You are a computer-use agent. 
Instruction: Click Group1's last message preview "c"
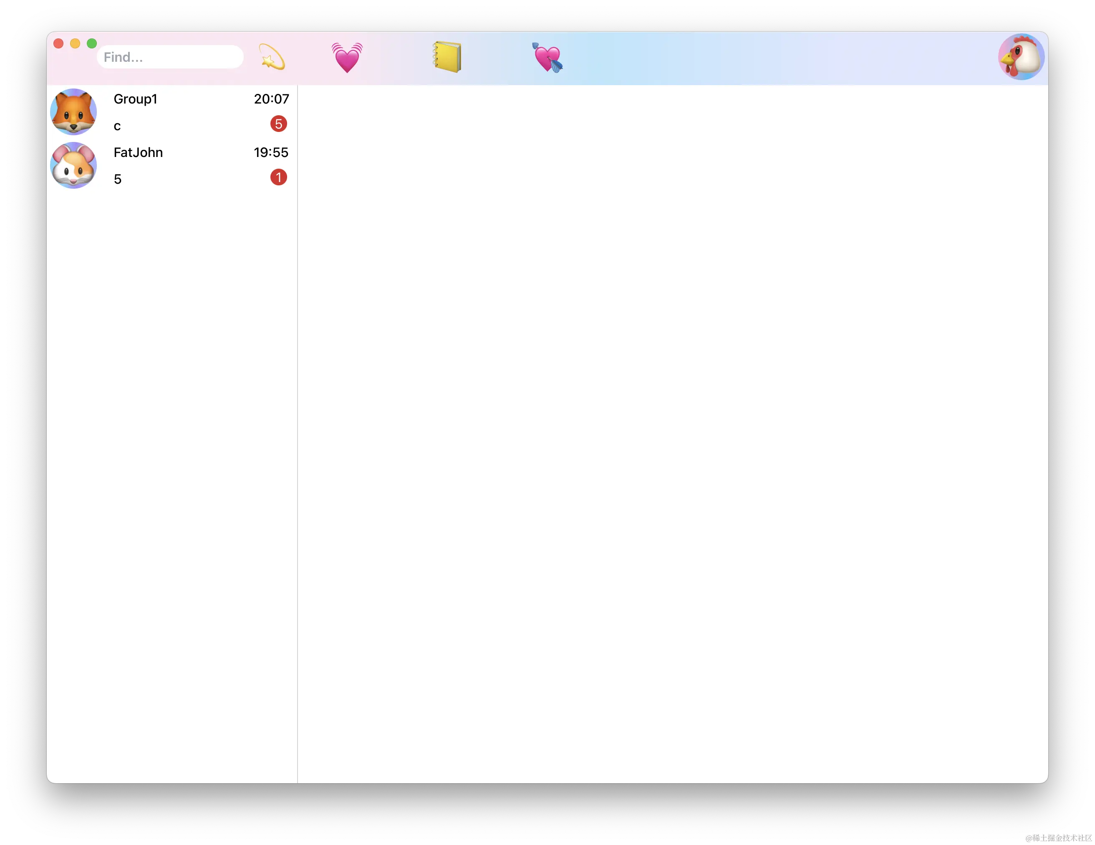click(x=117, y=126)
